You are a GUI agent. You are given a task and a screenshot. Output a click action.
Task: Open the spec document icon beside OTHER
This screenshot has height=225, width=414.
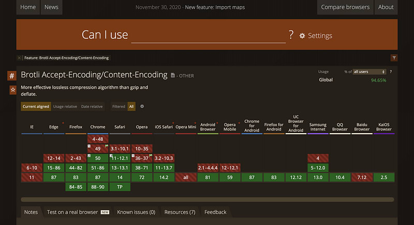173,75
